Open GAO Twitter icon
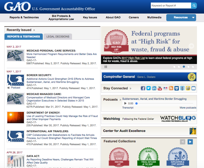 click(x=149, y=88)
